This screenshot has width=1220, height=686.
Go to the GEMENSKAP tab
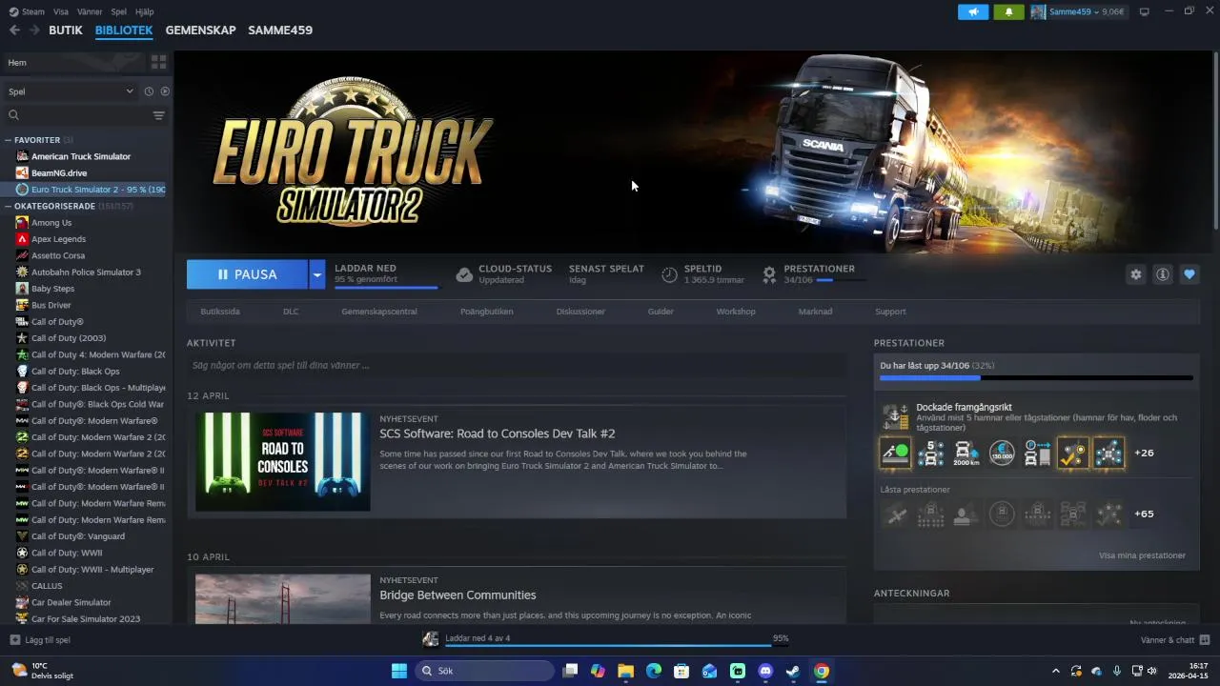(x=200, y=30)
